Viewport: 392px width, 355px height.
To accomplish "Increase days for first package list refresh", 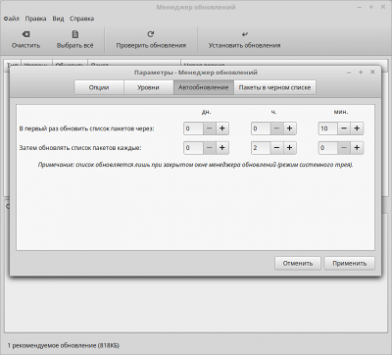I will click(222, 128).
